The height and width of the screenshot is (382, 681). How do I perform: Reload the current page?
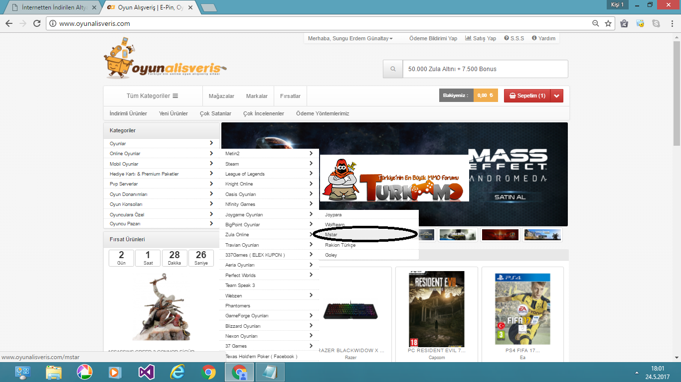point(37,23)
